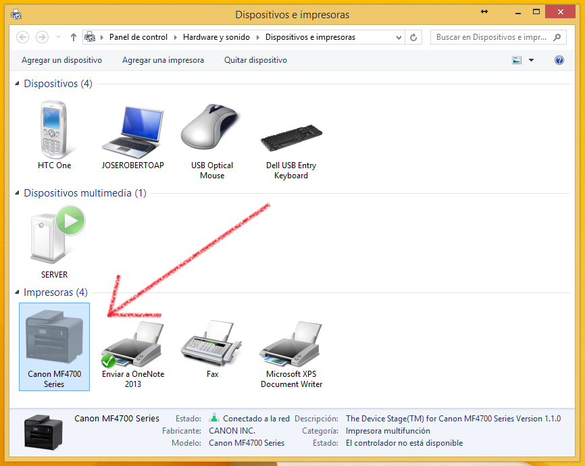Click El controlador no está disponible text
Screen dimensions: 585x466
405,443
